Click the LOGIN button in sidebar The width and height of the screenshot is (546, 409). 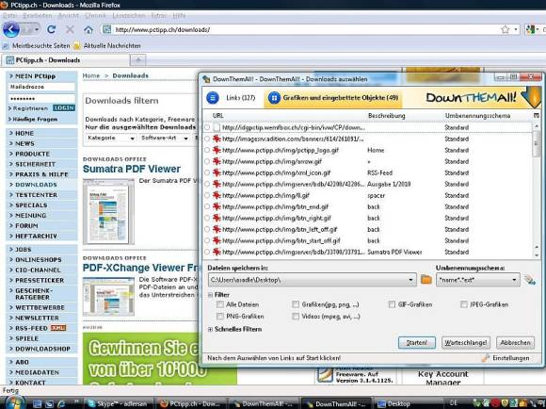click(x=64, y=108)
